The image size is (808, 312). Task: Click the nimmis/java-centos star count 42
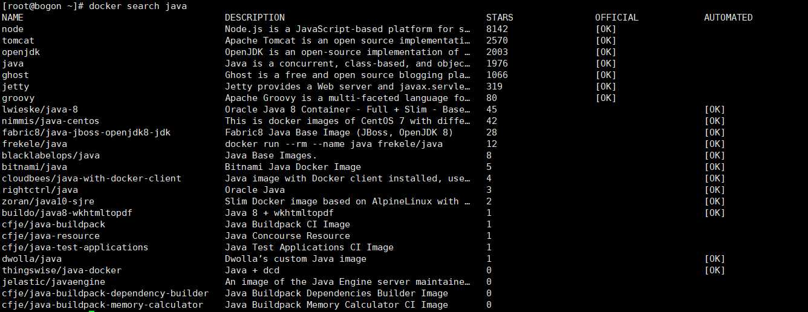(x=492, y=121)
